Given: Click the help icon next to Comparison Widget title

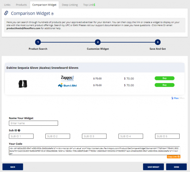Looking at the screenshot, I should pos(52,14).
